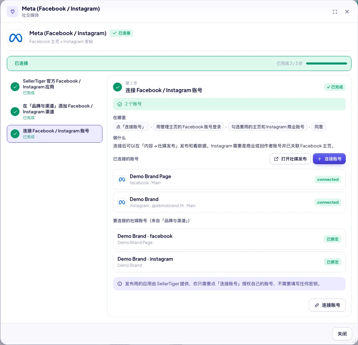Click the plug icon in dialog header

click(13, 12)
